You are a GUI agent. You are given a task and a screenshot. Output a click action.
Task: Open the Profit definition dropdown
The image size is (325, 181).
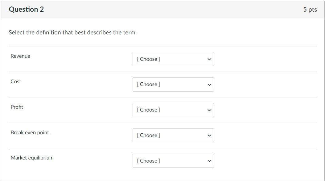click(x=173, y=110)
